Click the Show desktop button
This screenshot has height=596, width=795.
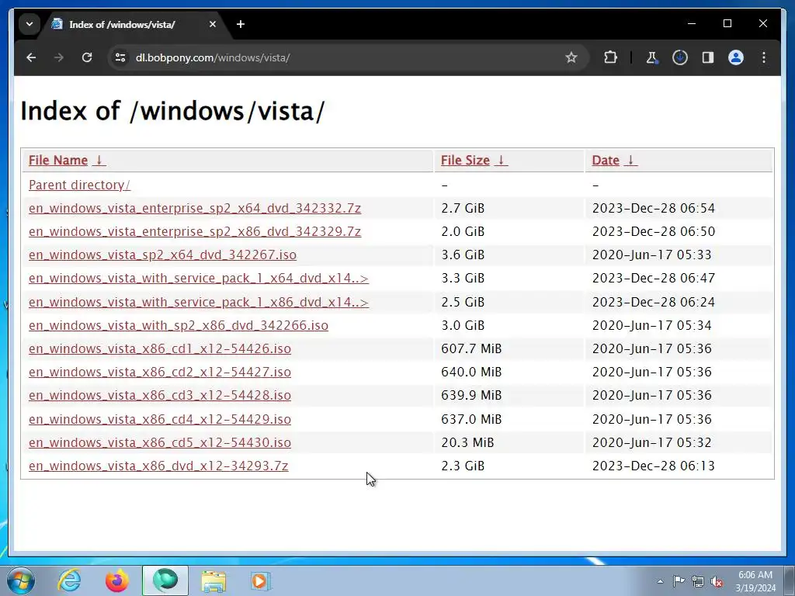(790, 580)
